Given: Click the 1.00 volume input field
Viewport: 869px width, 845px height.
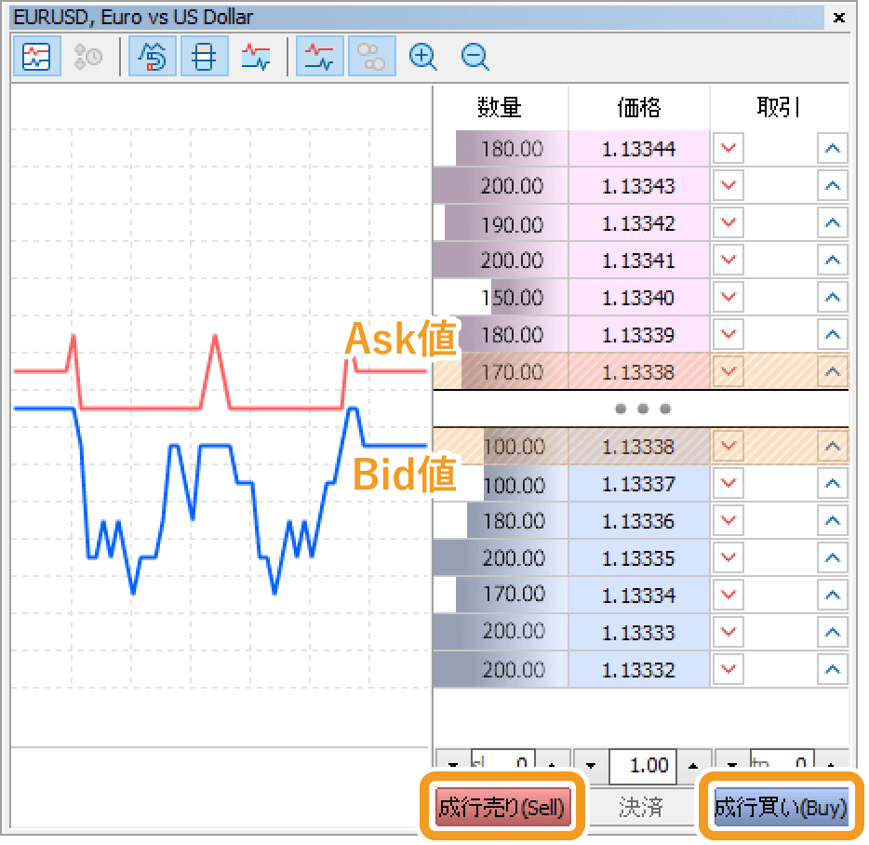Looking at the screenshot, I should (643, 766).
